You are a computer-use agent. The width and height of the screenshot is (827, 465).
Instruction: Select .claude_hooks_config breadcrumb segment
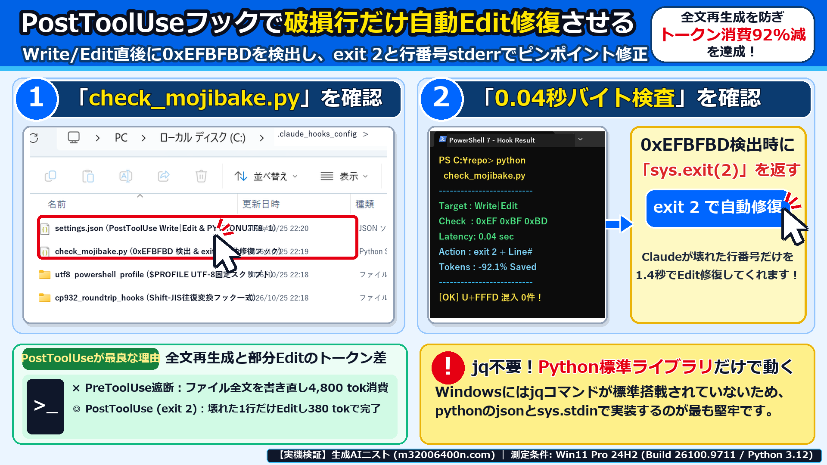(x=317, y=134)
